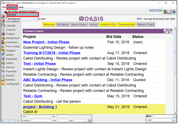Click in the Last name input field
The height and width of the screenshot is (124, 178).
(x=80, y=120)
